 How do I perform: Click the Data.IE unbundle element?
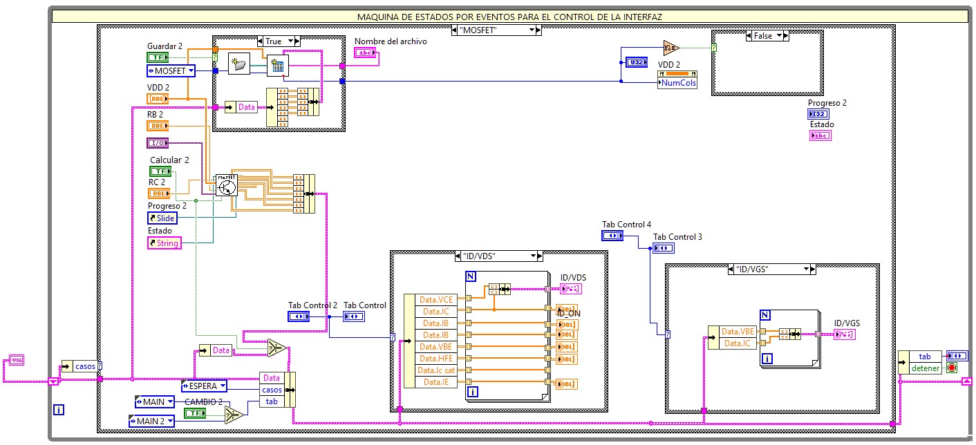[437, 381]
